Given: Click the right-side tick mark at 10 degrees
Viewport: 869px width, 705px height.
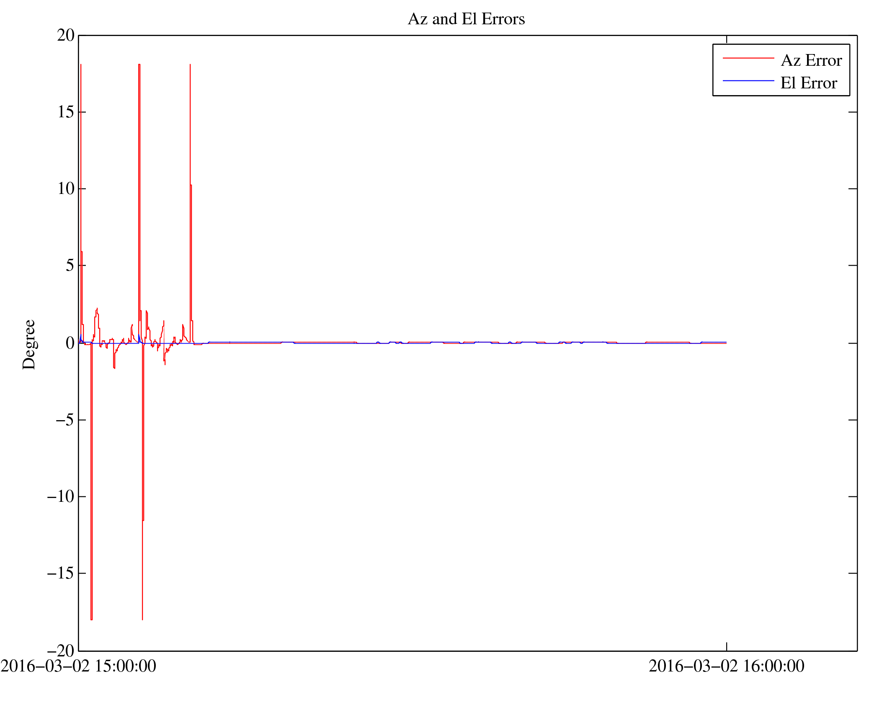Looking at the screenshot, I should click(x=853, y=189).
